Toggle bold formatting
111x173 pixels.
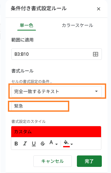point(16,144)
